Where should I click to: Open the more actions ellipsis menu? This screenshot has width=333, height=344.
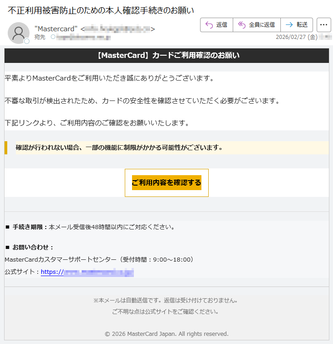pos(324,25)
